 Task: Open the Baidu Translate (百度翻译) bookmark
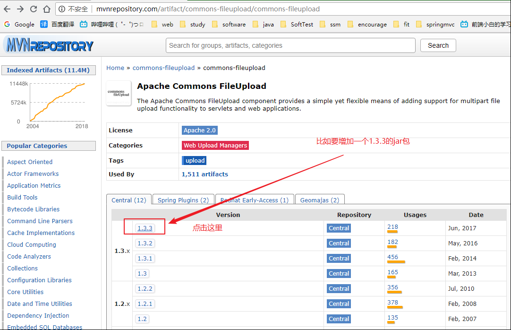(57, 25)
